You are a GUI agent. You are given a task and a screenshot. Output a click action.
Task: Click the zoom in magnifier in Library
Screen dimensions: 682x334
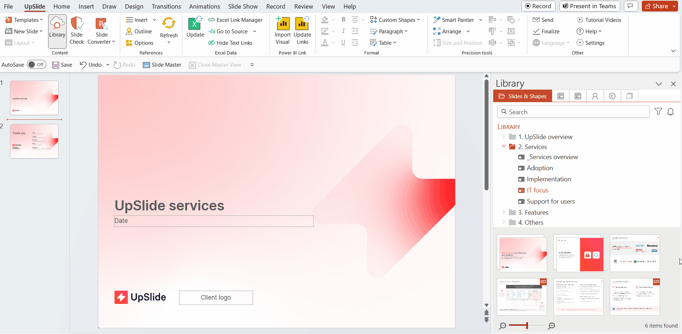552,326
